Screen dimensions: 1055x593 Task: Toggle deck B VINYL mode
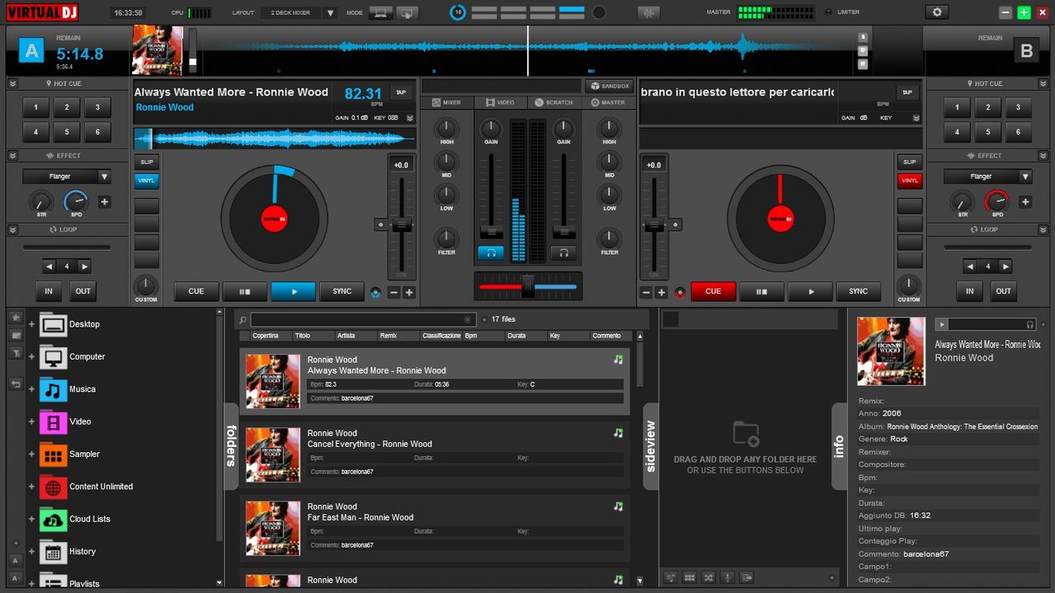[910, 181]
